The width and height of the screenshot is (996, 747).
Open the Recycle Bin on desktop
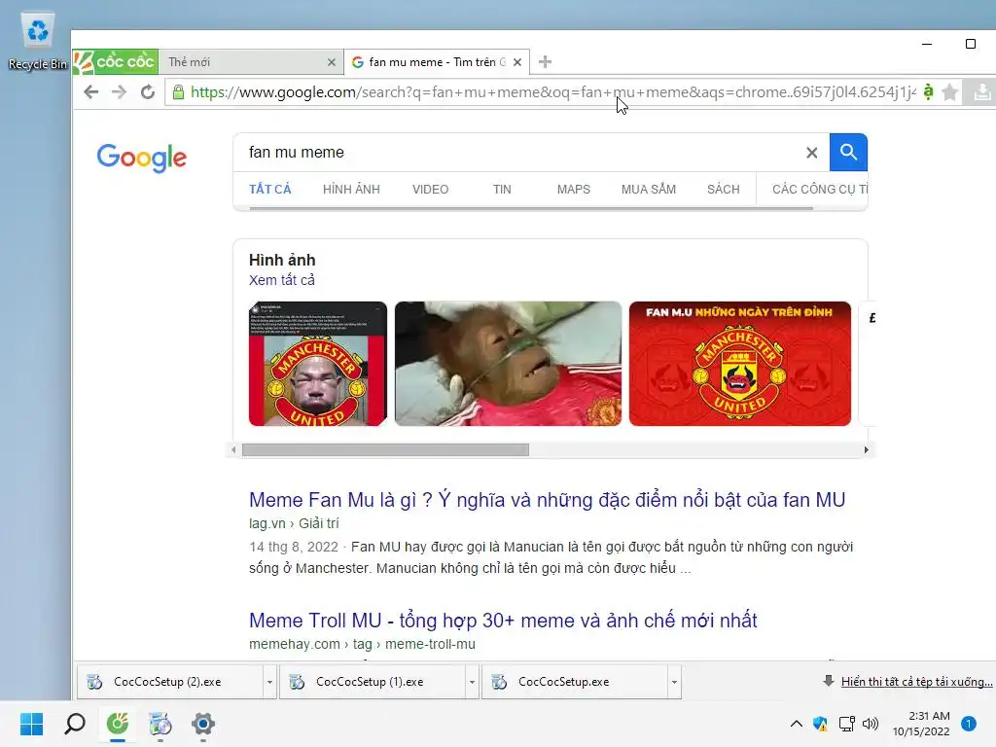pos(38,41)
